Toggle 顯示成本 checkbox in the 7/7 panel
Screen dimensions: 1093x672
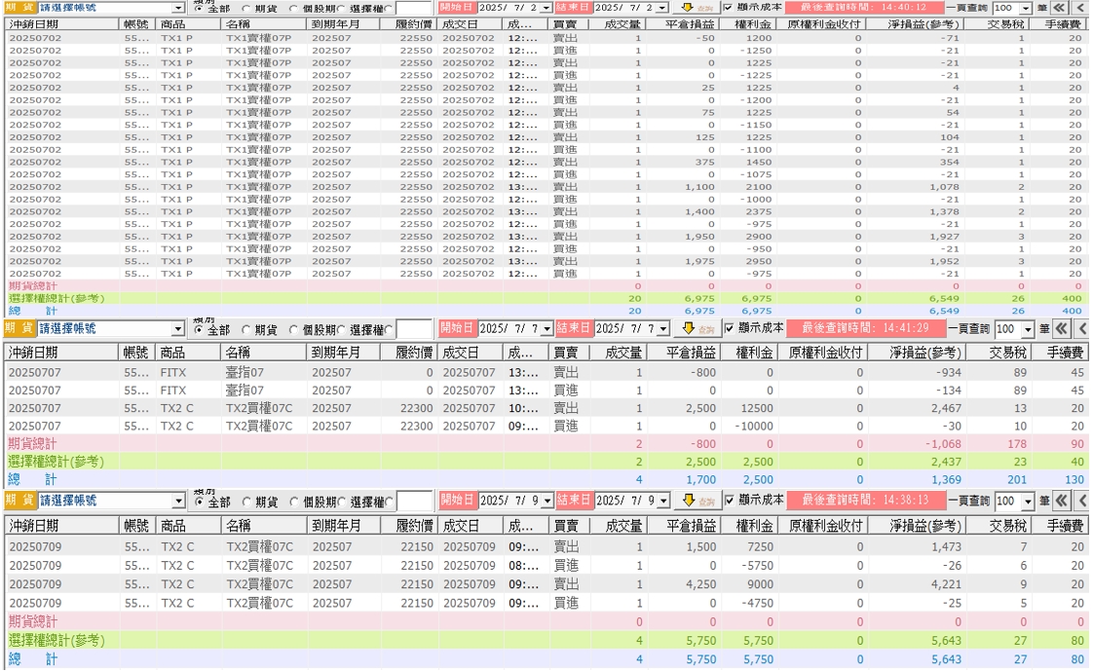[730, 328]
